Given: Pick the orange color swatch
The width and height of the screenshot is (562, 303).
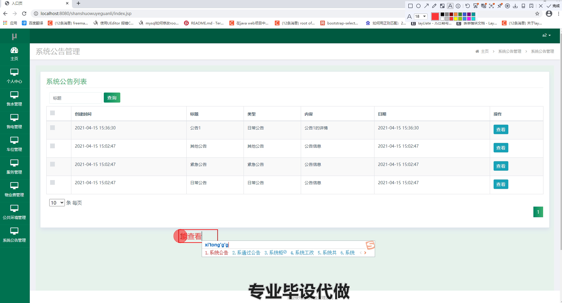Looking at the screenshot, I should pyautogui.click(x=456, y=14).
